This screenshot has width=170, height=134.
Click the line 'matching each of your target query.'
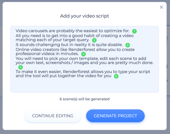coord(53,40)
